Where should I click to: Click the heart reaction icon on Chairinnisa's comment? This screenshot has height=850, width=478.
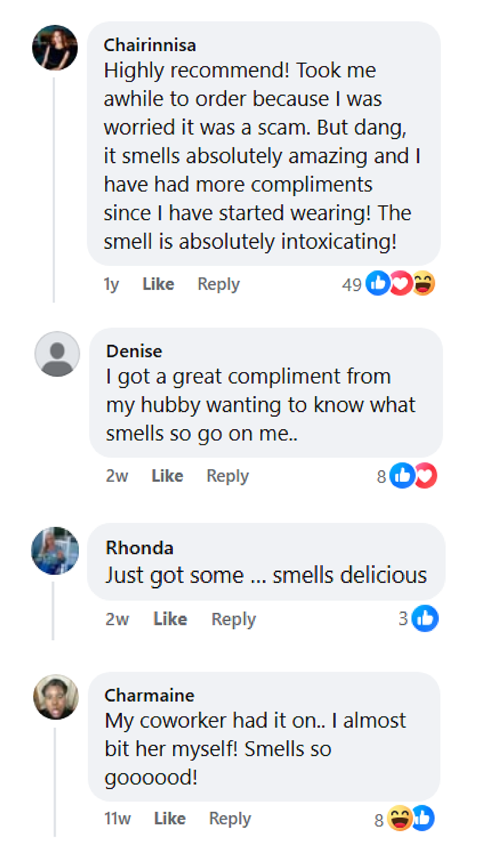(x=401, y=283)
